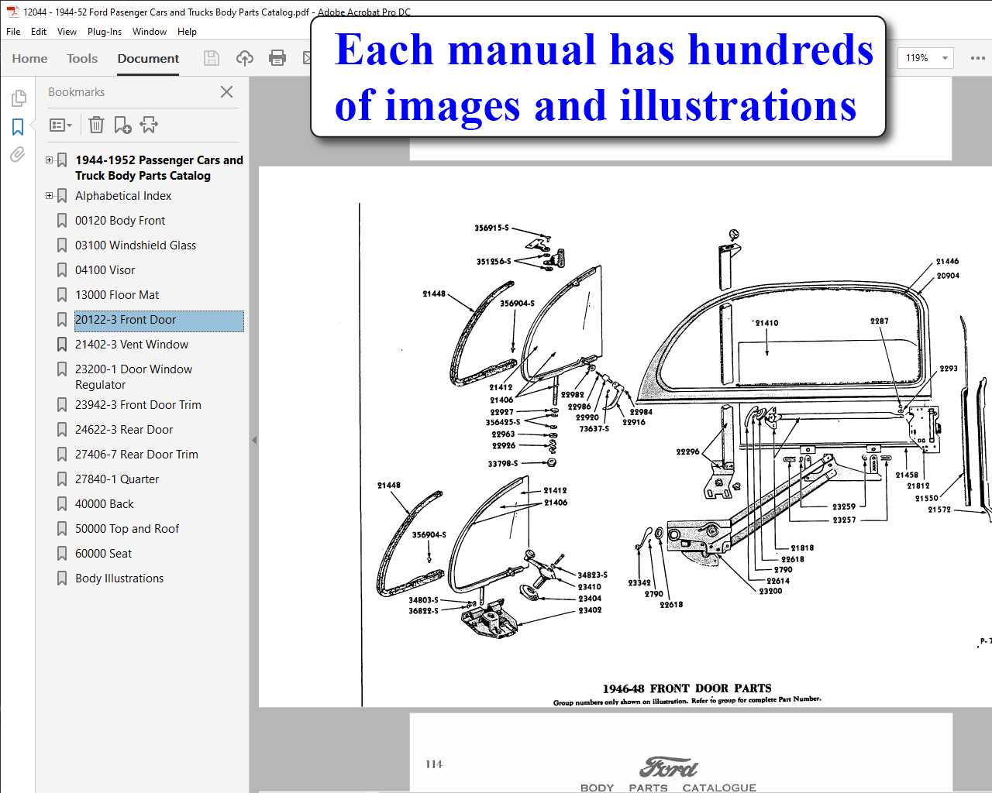This screenshot has height=793, width=992.
Task: Open the Plug-Ins menu
Action: point(105,32)
